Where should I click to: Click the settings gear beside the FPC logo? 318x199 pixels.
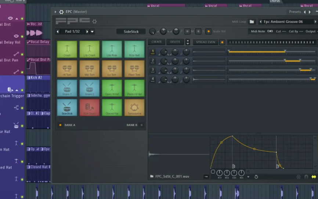[94, 21]
